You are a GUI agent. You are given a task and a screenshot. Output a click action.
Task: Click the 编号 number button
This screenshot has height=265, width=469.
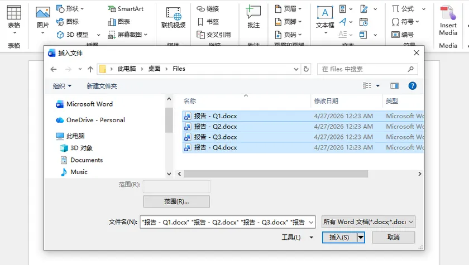403,35
